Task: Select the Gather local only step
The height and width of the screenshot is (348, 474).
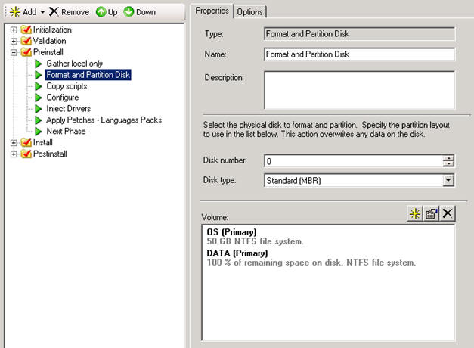Action: point(74,64)
